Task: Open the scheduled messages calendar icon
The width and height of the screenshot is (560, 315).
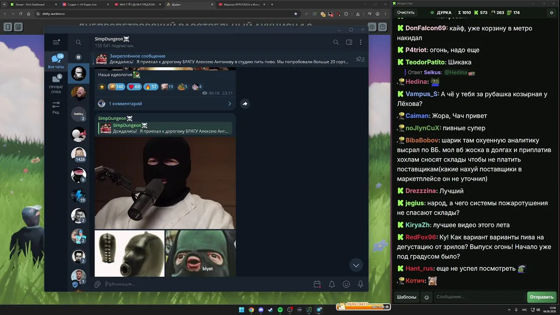Action: (317, 284)
